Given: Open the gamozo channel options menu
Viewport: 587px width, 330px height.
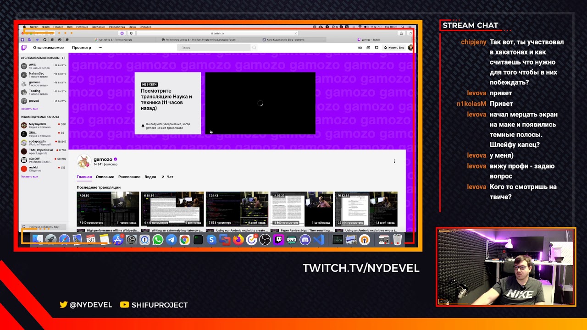Looking at the screenshot, I should click(x=394, y=161).
